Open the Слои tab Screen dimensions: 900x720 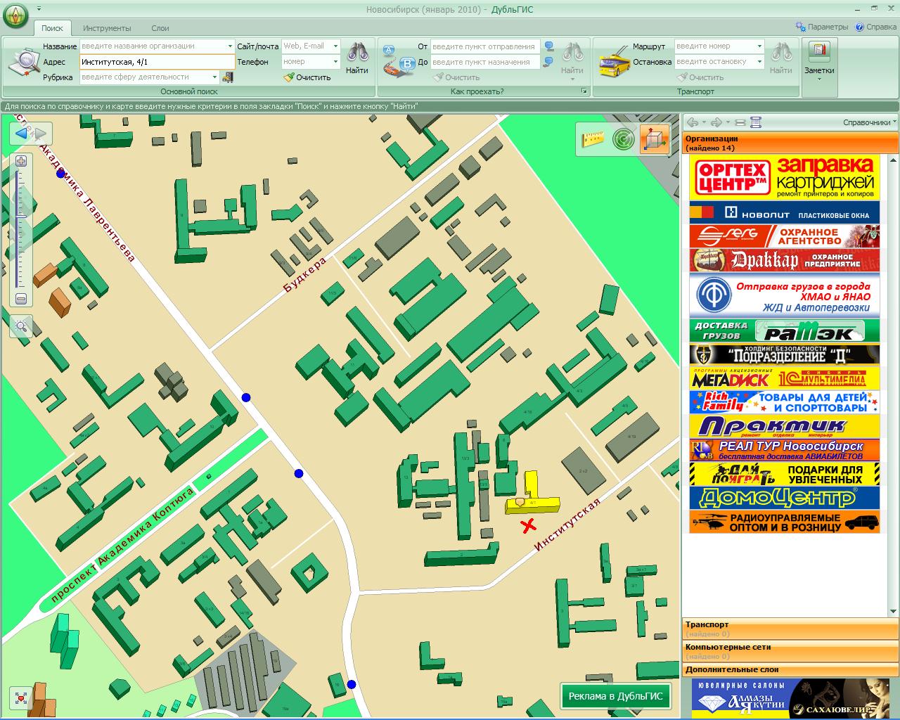point(160,28)
